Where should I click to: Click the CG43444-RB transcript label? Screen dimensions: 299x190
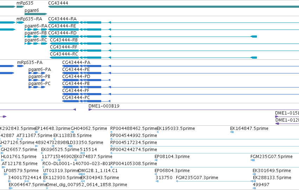[x=64, y=40]
